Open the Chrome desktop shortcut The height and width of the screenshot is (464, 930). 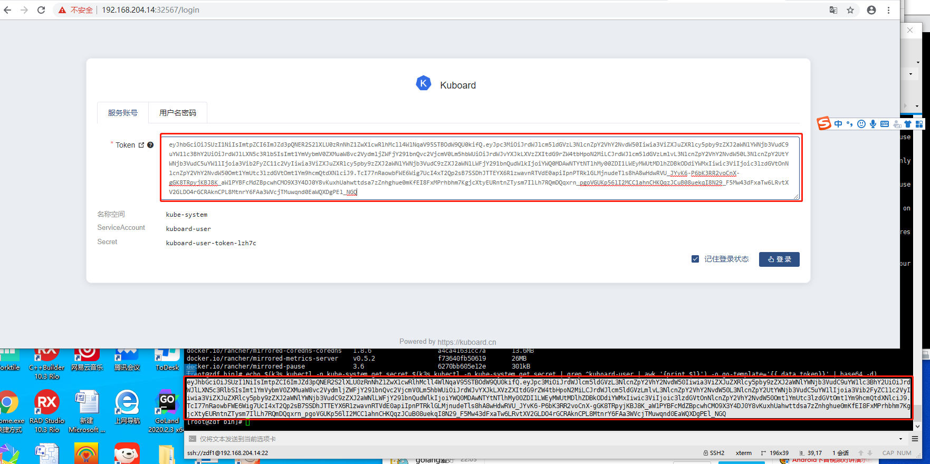pyautogui.click(x=8, y=411)
